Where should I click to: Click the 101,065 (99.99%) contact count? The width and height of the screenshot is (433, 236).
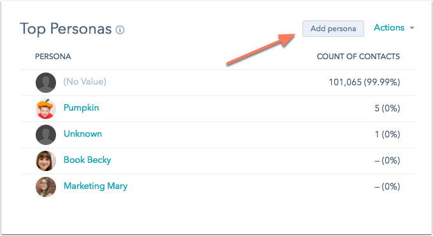pyautogui.click(x=364, y=82)
